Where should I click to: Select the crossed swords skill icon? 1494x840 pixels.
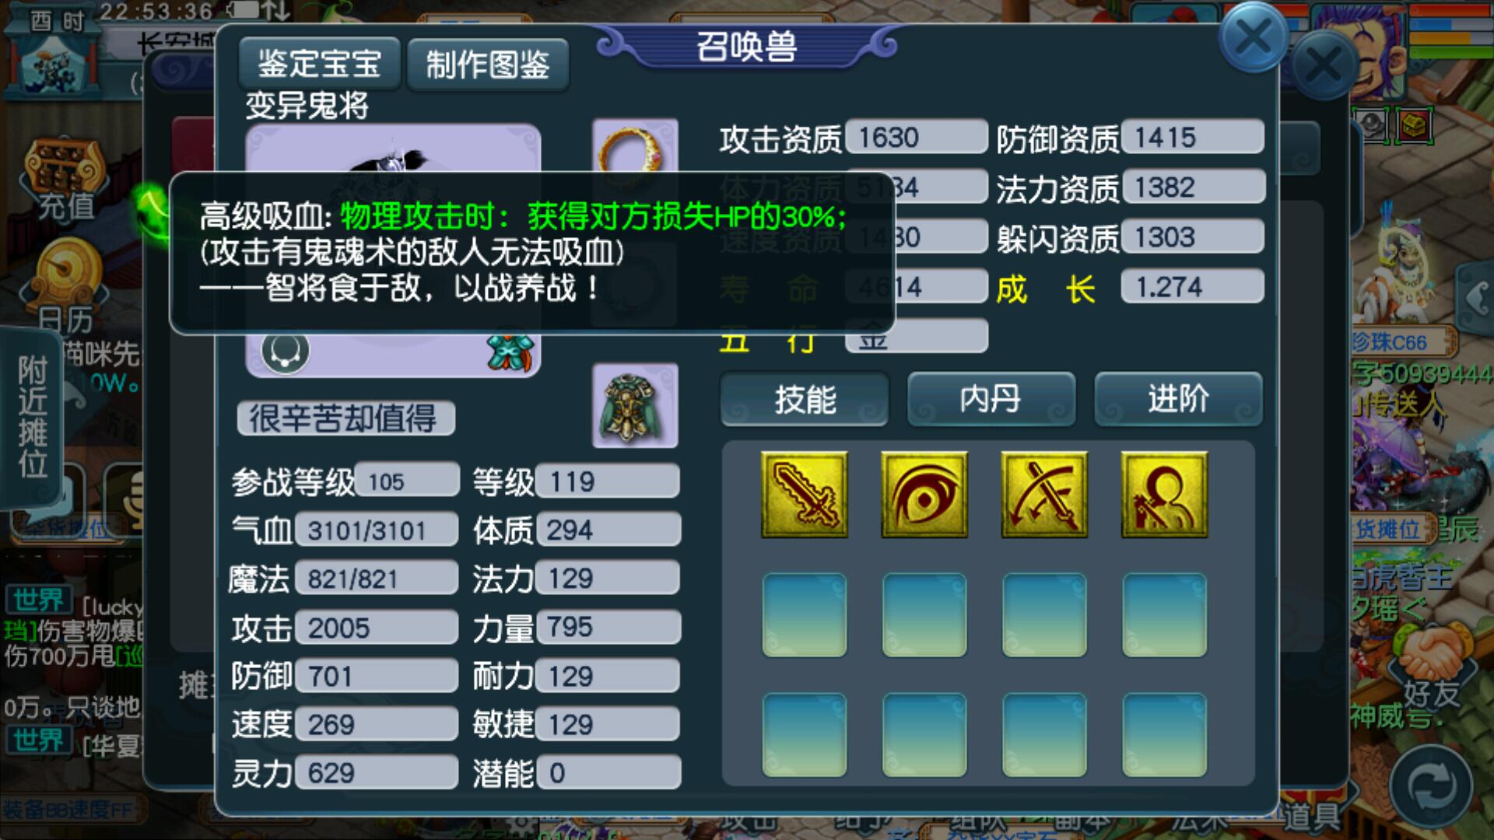tap(1044, 495)
